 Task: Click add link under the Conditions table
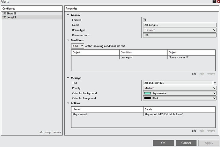(194, 74)
